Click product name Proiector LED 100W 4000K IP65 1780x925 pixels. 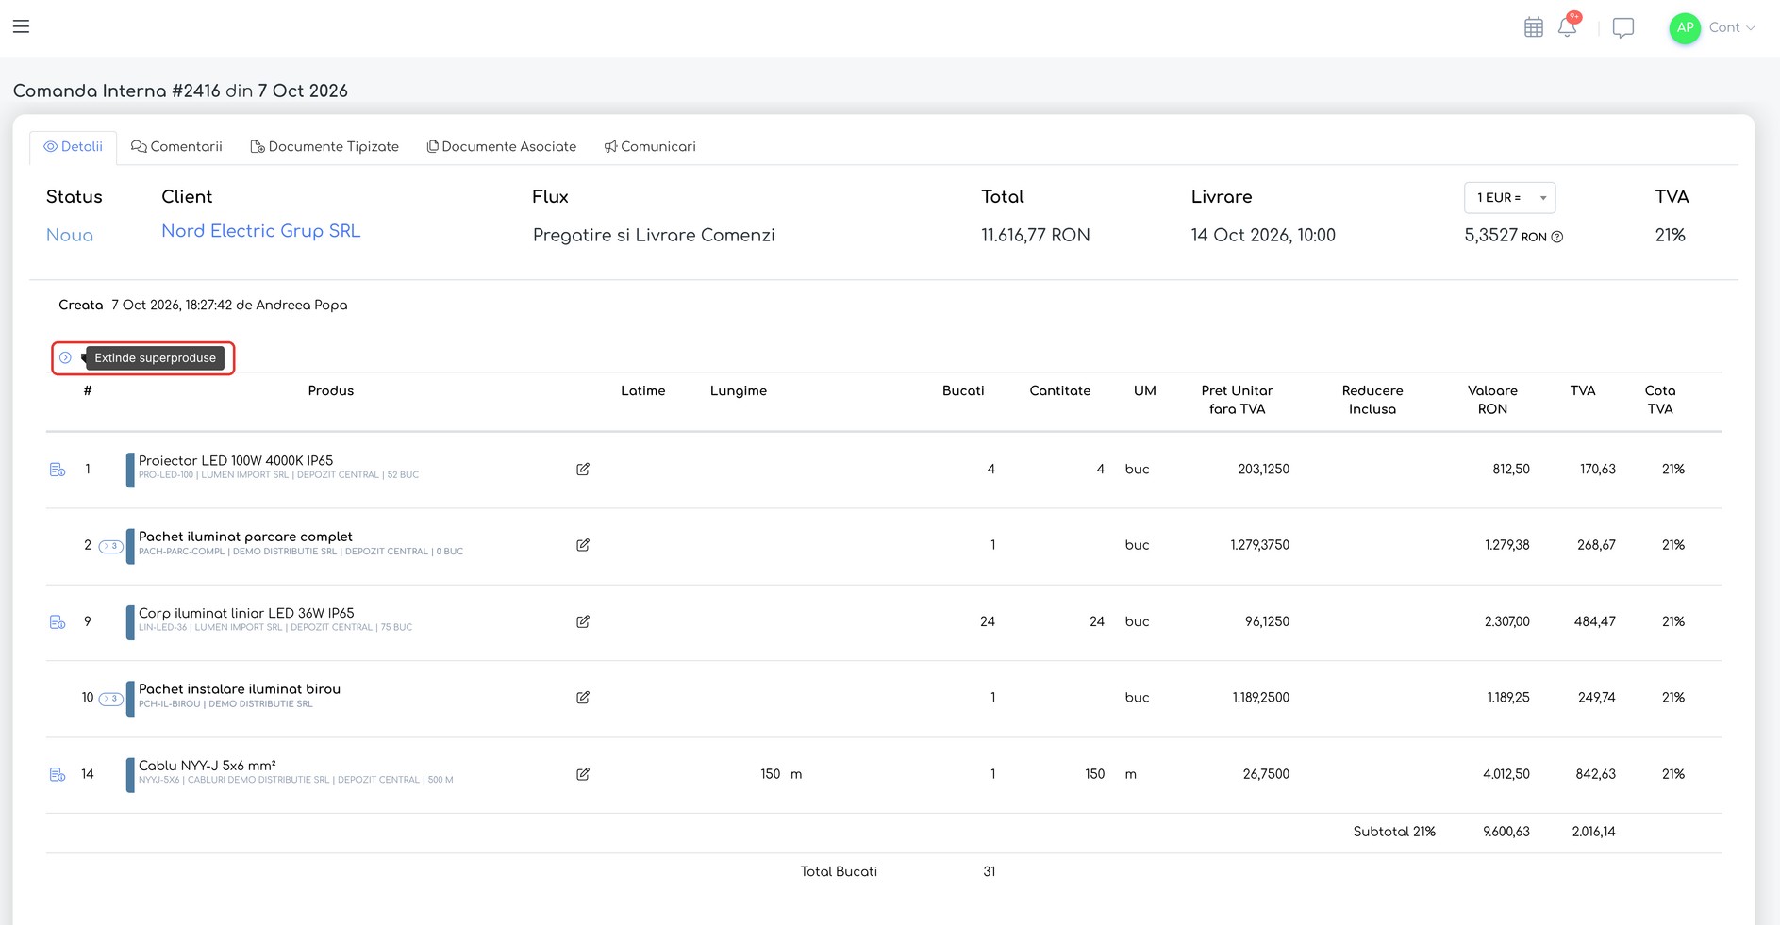tap(236, 461)
